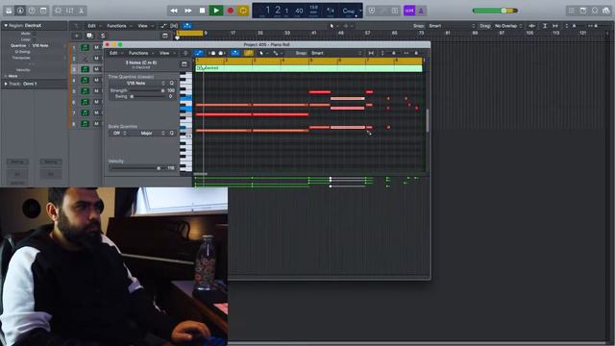
Task: Toggle main window Show Automation button
Action: pyautogui.click(x=163, y=26)
